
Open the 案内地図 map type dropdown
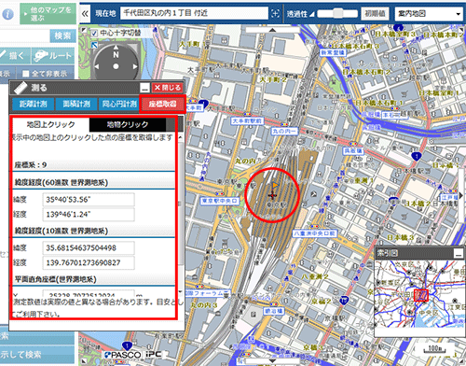429,14
